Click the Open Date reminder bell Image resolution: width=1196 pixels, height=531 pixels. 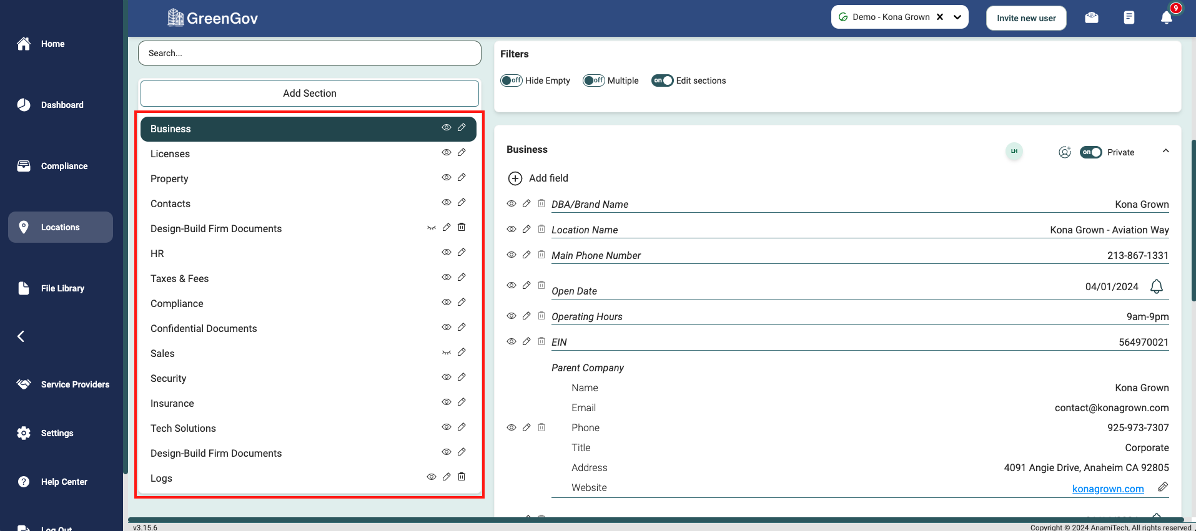tap(1156, 286)
